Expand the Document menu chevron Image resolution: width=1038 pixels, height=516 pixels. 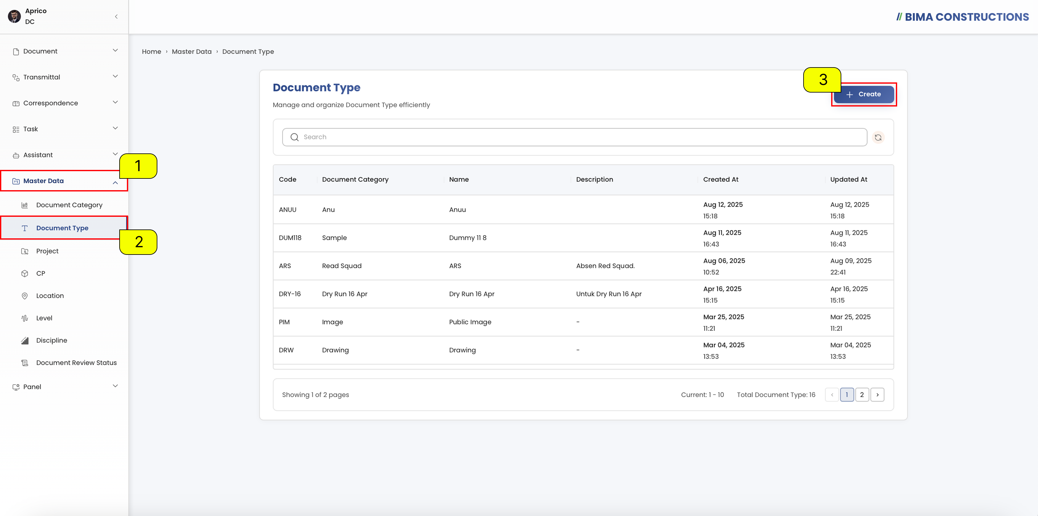[x=115, y=50]
